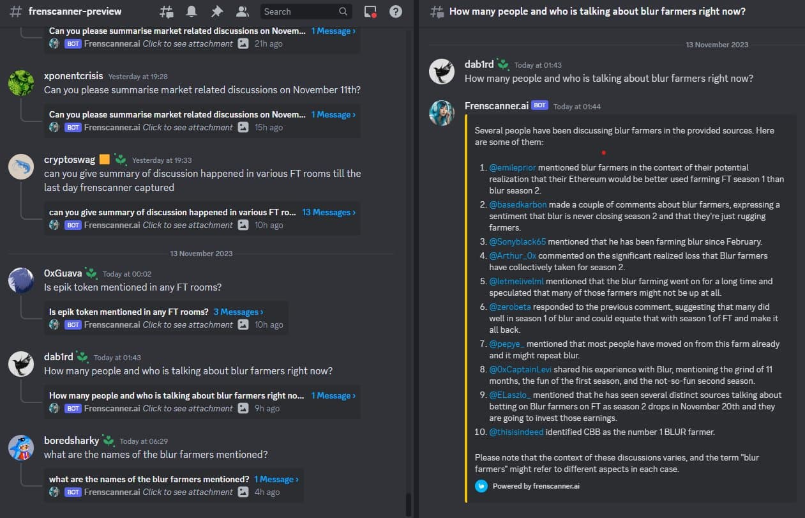Open thread titled 'Is epik token mentioned in any FT rooms?'
Image resolution: width=805 pixels, height=518 pixels.
129,312
